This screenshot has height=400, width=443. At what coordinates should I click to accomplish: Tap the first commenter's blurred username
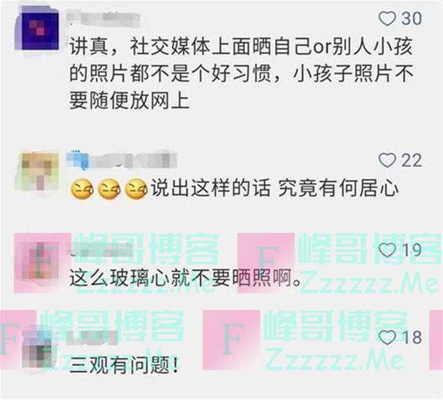104,19
